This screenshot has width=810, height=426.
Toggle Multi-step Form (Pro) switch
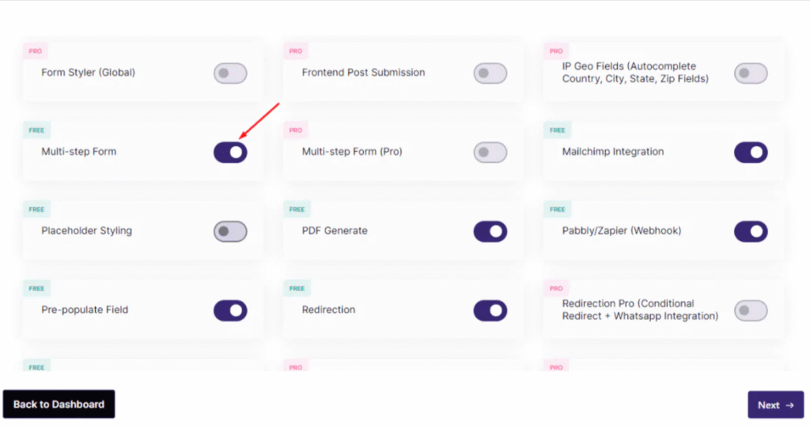coord(490,153)
